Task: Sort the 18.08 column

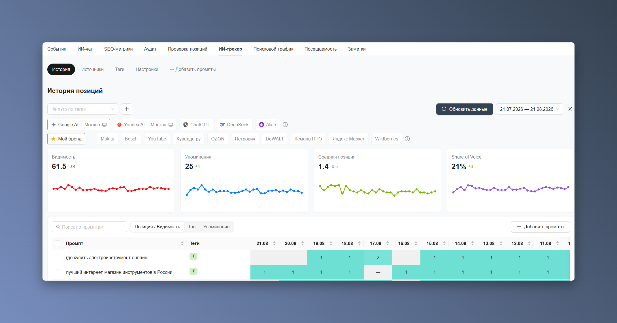Action: click(359, 243)
